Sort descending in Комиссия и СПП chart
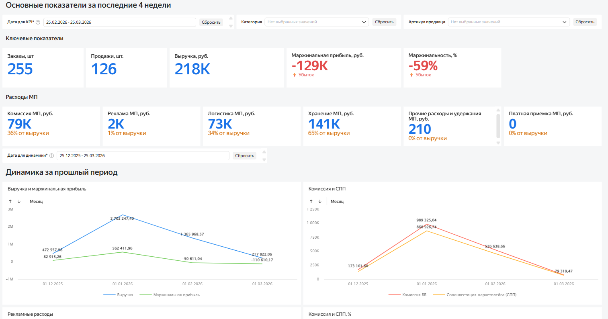 click(320, 201)
